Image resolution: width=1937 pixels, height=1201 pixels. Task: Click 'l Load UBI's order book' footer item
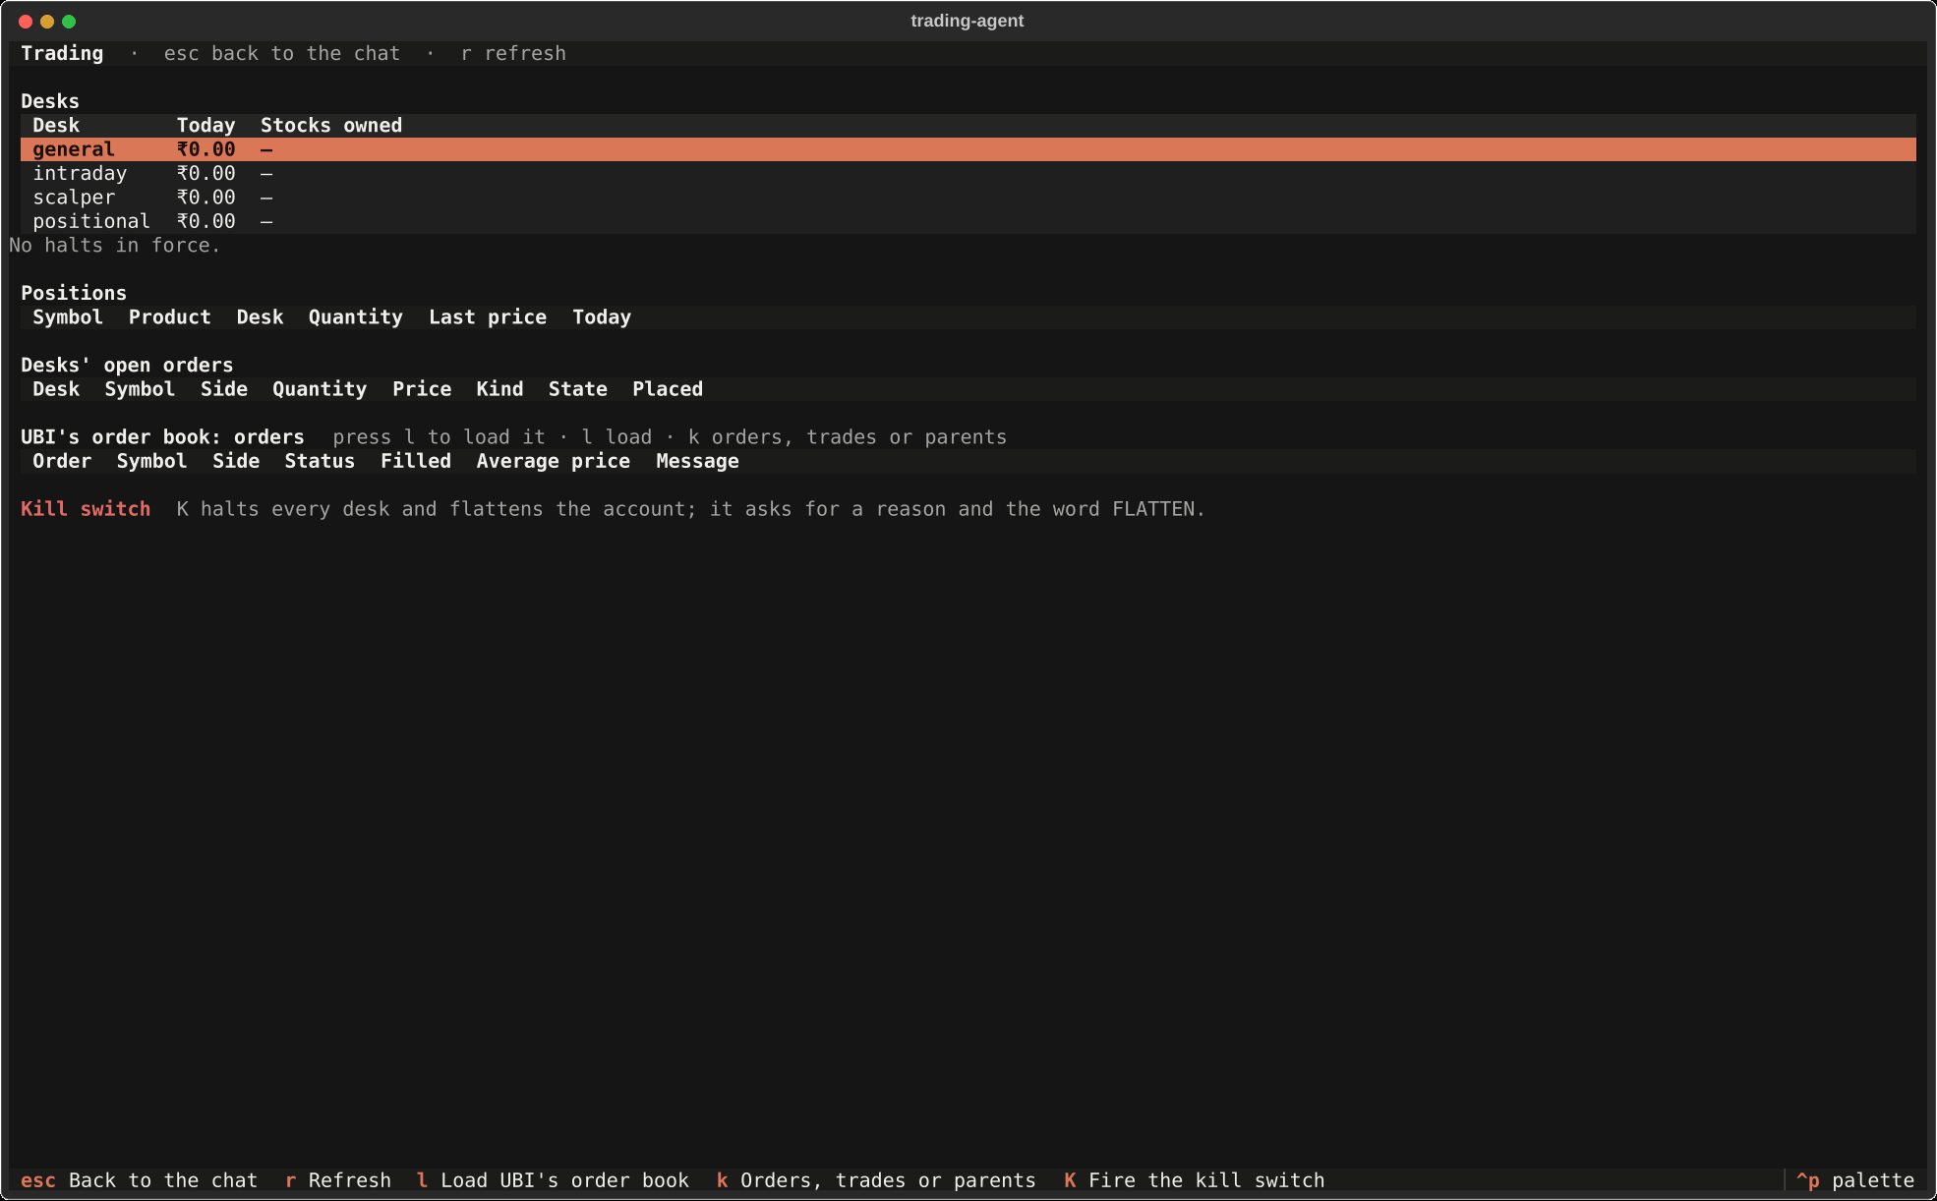(x=553, y=1180)
